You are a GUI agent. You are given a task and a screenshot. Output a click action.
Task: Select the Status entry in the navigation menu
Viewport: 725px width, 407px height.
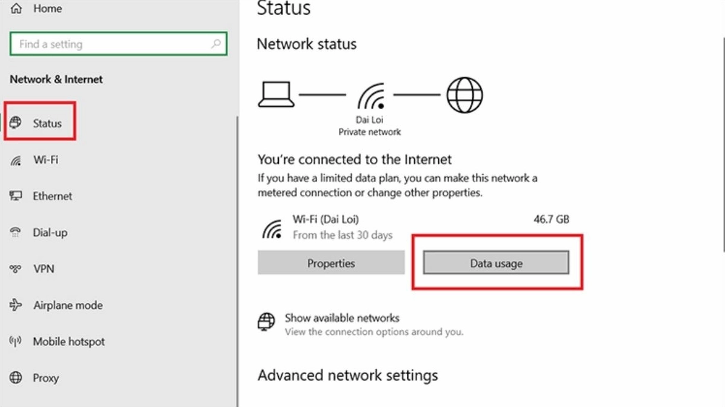(x=48, y=123)
